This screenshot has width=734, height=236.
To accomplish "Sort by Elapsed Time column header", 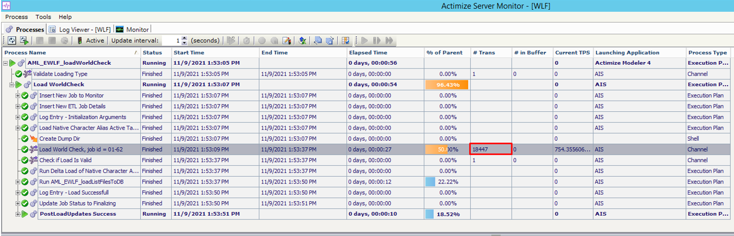I will [x=385, y=52].
